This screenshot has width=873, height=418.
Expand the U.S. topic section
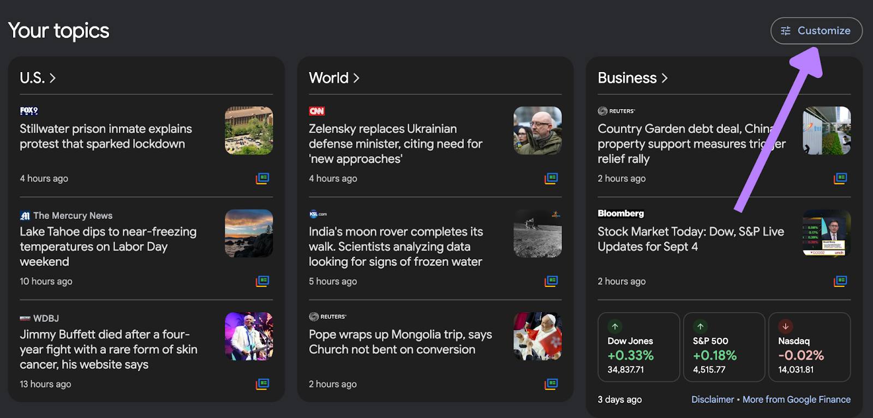coord(38,78)
